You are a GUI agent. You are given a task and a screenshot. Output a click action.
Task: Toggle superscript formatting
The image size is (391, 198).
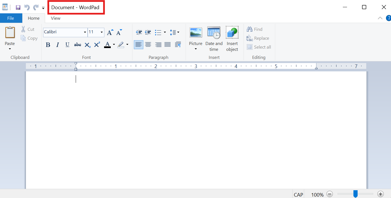point(97,45)
